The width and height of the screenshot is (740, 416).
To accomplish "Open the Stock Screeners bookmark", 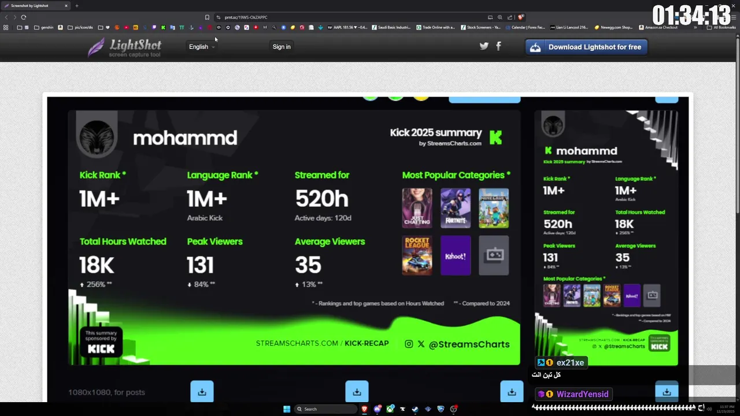I will (480, 27).
